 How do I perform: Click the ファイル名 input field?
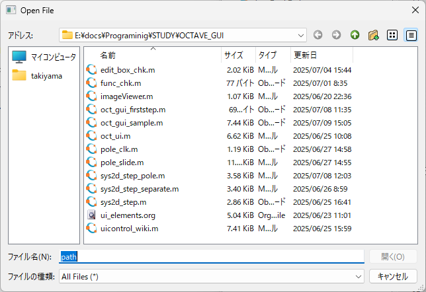212,257
